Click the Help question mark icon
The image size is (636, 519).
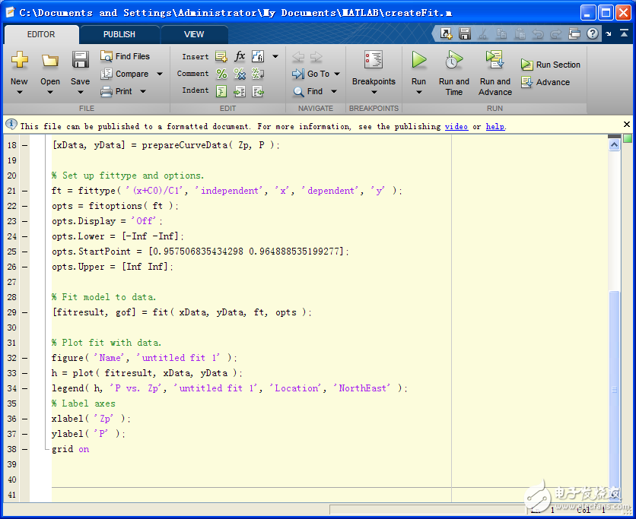593,33
